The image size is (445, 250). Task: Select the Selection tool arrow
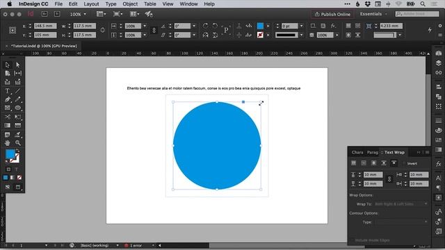(8, 65)
